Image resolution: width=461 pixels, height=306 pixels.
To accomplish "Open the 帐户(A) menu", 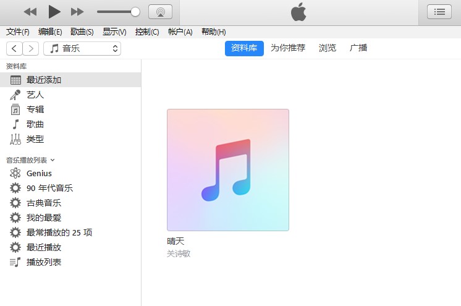I will (x=180, y=32).
